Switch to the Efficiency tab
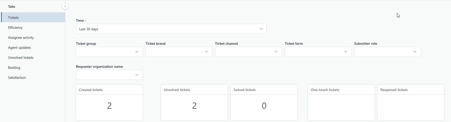Viewport: 451px width, 122px height. (15, 27)
